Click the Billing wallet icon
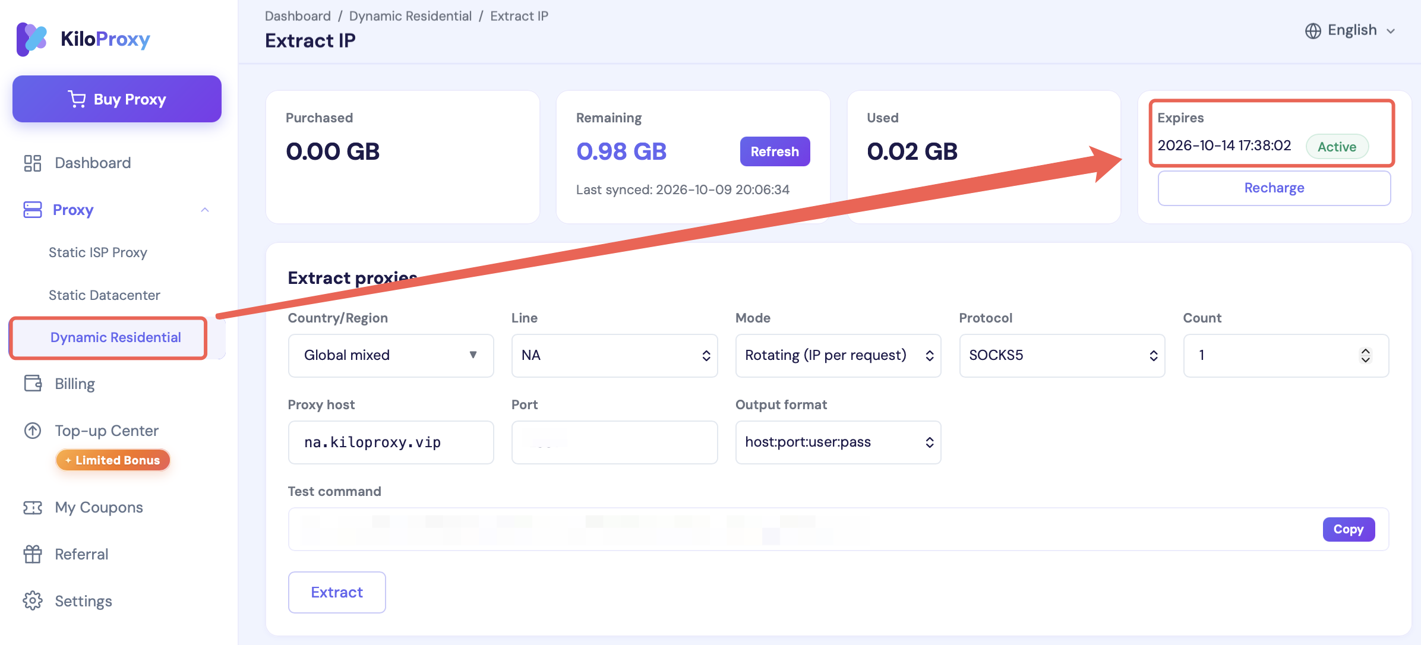This screenshot has width=1421, height=645. [x=33, y=384]
